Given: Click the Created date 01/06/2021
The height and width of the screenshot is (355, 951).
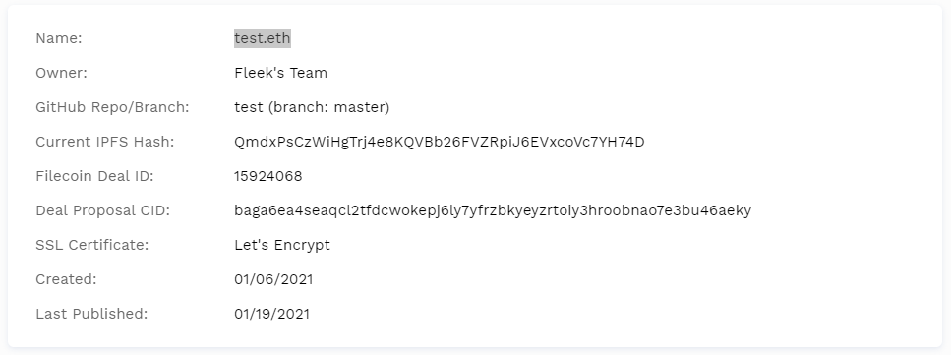Looking at the screenshot, I should (x=273, y=279).
